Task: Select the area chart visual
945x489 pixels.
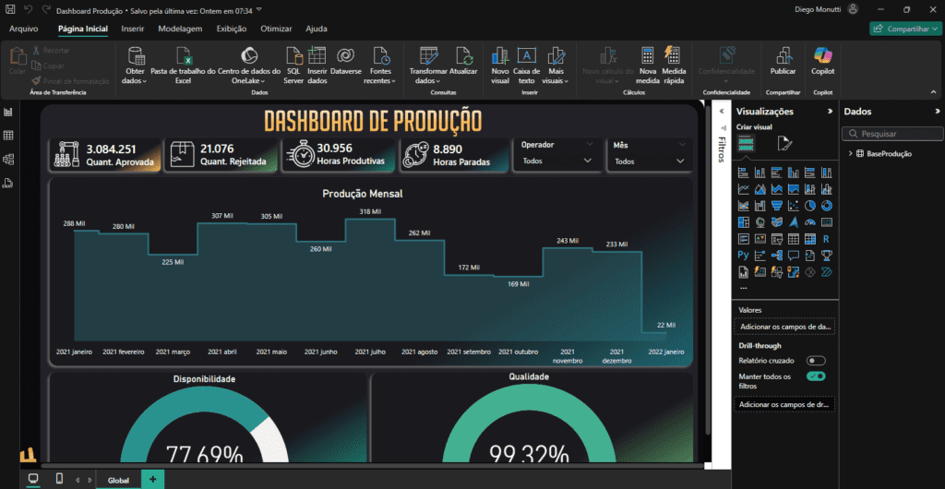Action: 760,189
